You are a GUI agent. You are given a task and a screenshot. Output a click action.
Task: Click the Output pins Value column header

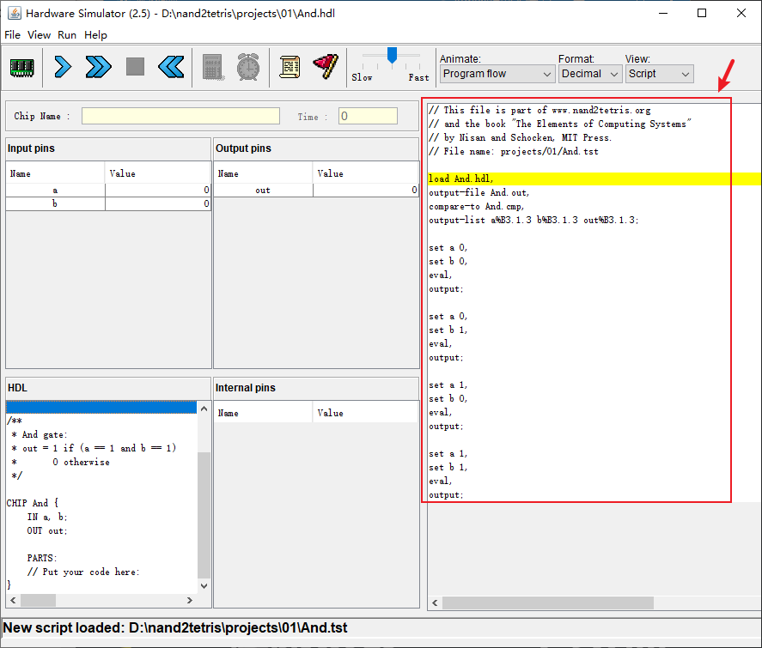click(x=365, y=173)
